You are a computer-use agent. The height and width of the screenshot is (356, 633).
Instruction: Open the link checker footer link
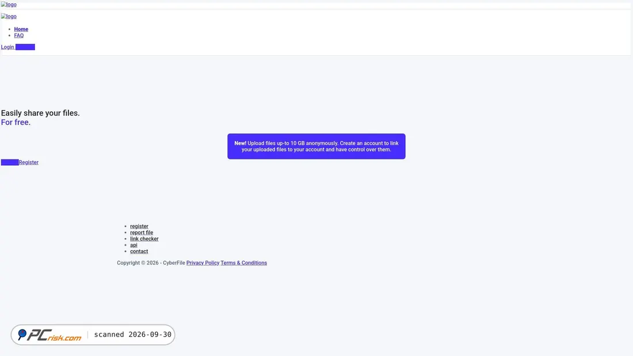144,239
